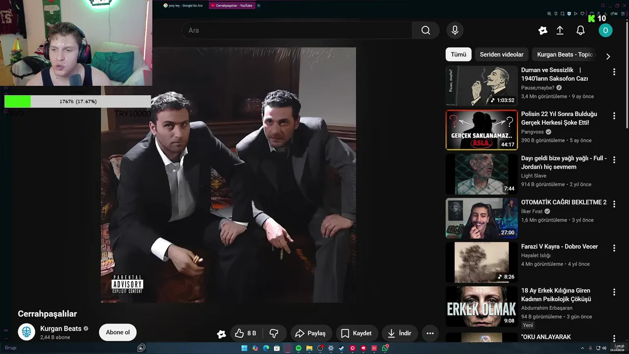Open options for 18 Ay Erkek Kılığına video
The width and height of the screenshot is (629, 354).
[614, 293]
